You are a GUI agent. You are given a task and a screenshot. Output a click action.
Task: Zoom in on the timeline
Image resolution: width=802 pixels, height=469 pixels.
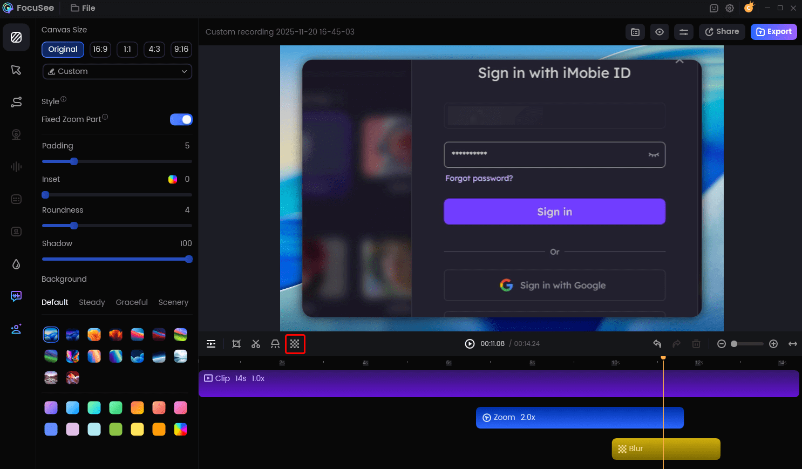[x=773, y=343]
